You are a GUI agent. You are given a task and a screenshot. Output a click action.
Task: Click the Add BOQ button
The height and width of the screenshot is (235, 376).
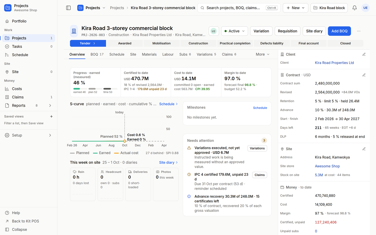pyautogui.click(x=340, y=31)
